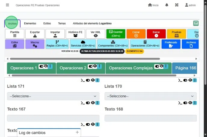This screenshot has width=207, height=137.
Task: Toggle the switch above Lista 171
Action: 88,80
